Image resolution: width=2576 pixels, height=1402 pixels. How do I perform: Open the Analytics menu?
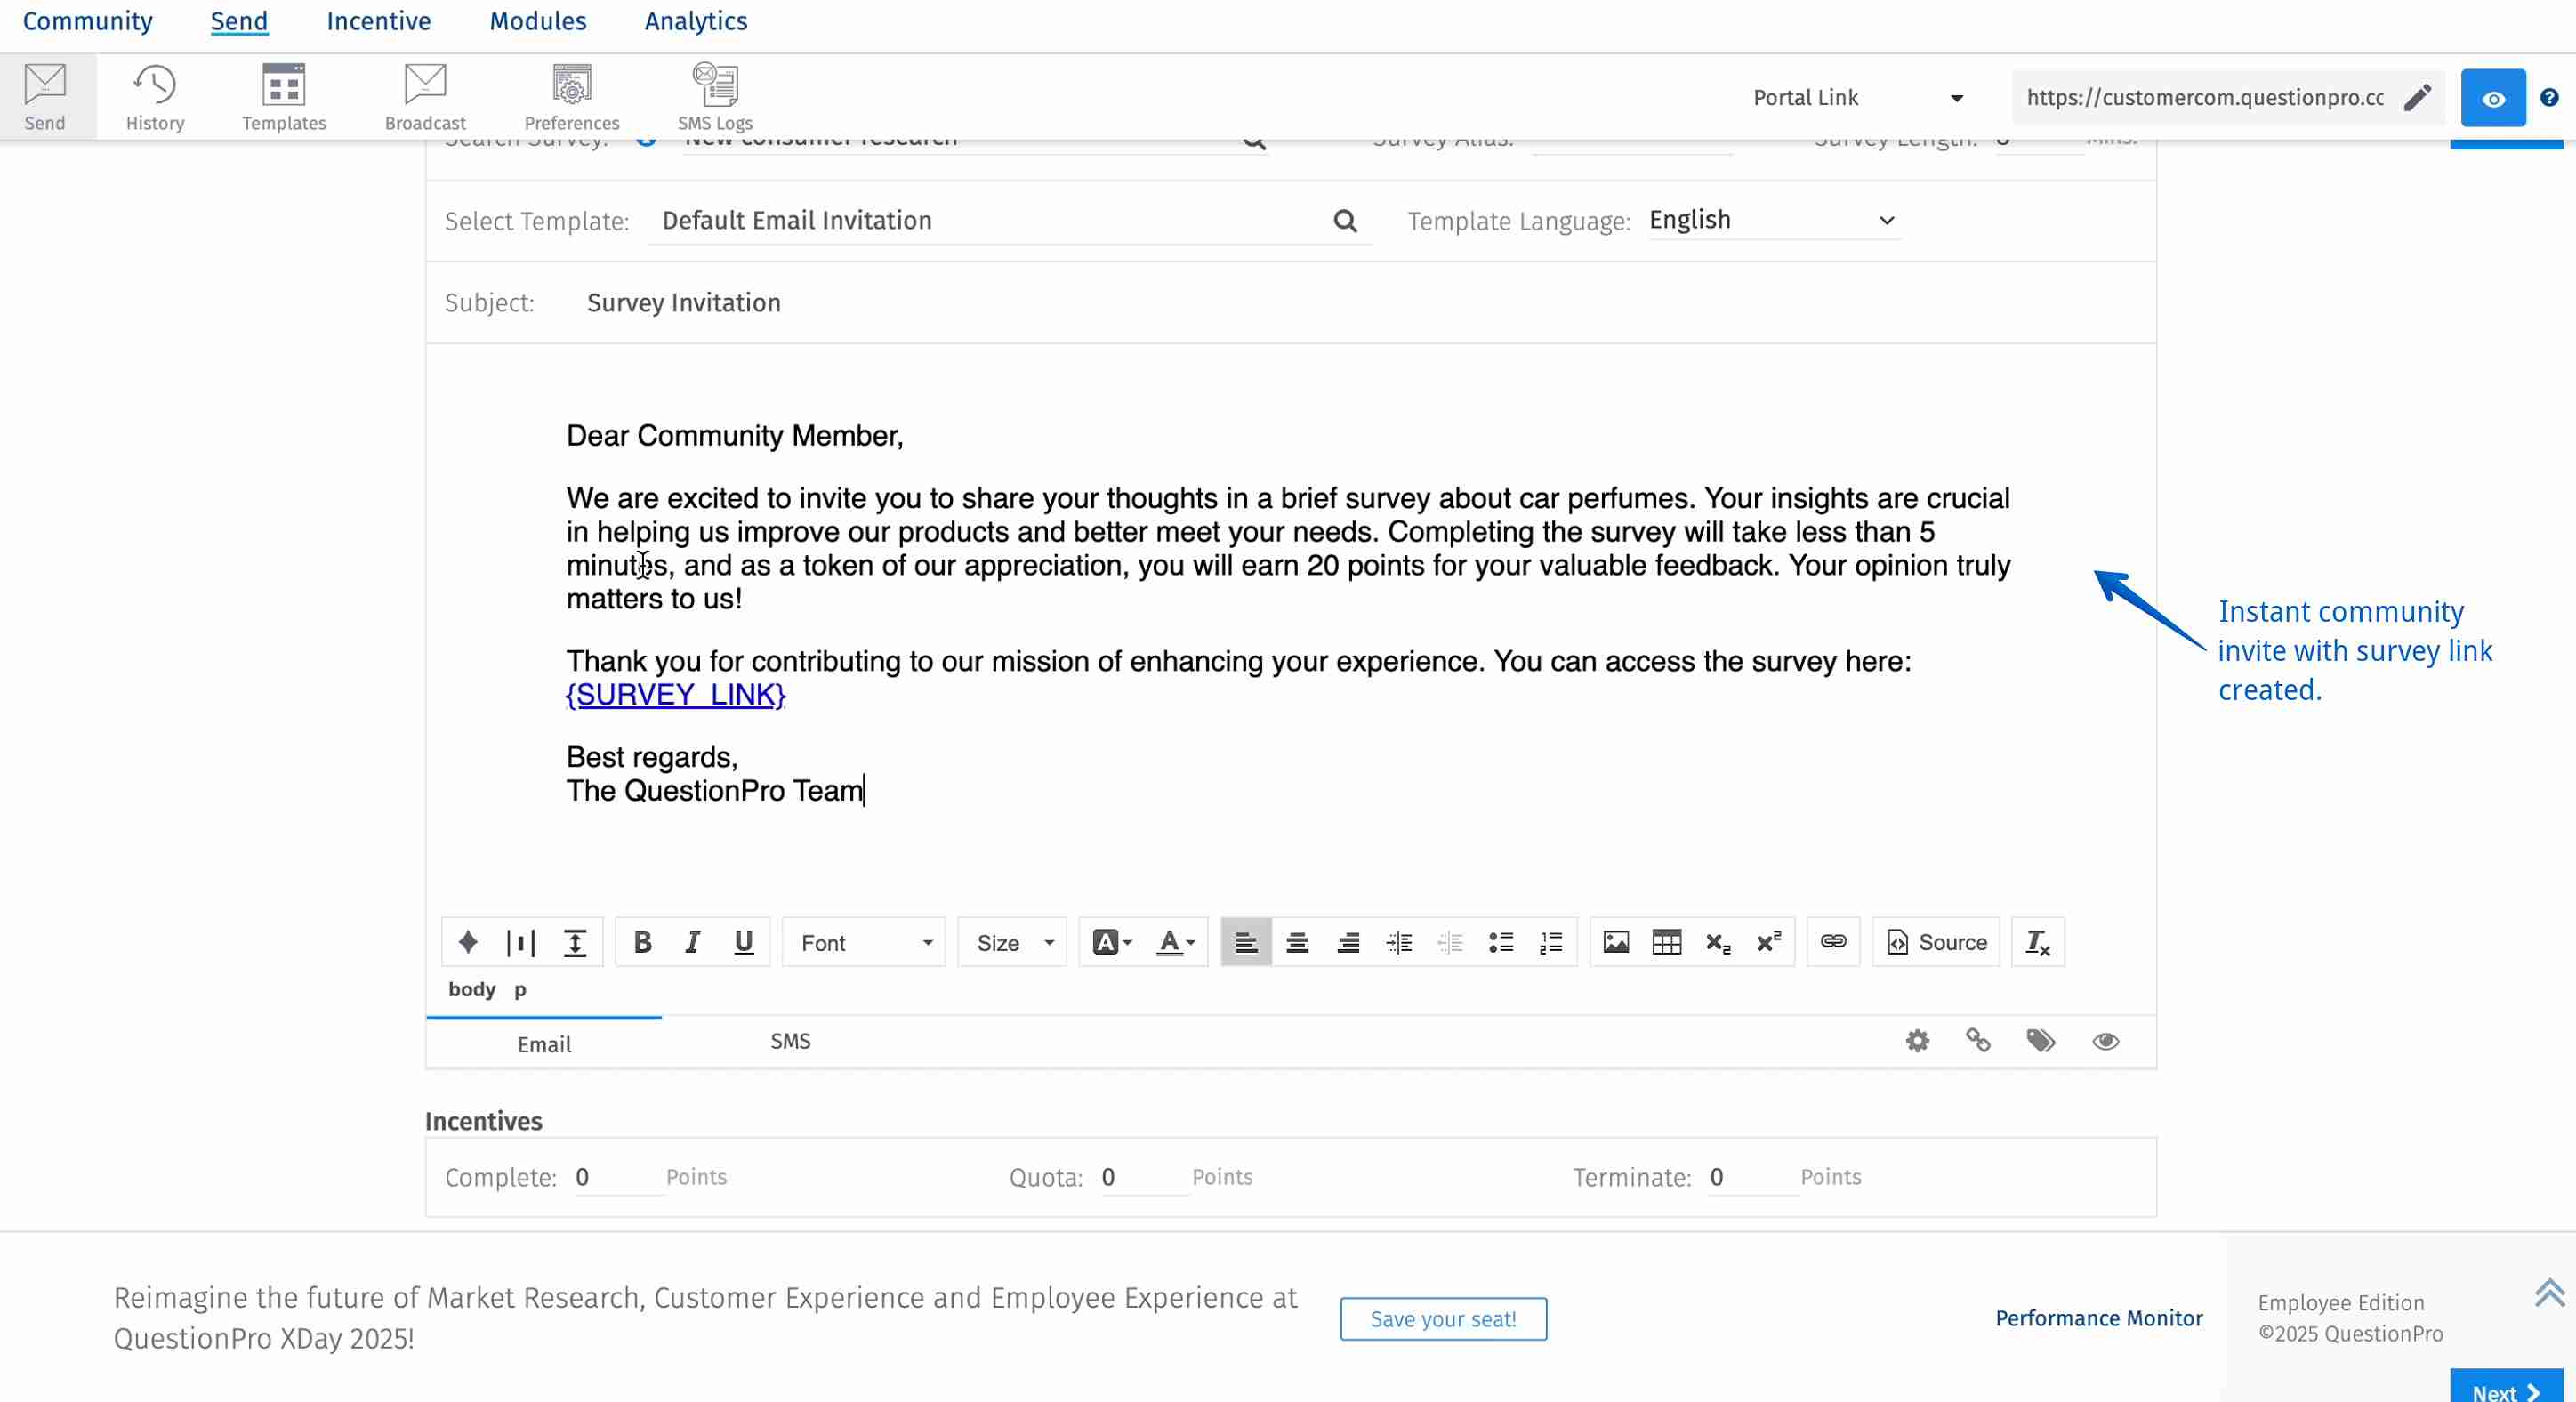(x=694, y=20)
